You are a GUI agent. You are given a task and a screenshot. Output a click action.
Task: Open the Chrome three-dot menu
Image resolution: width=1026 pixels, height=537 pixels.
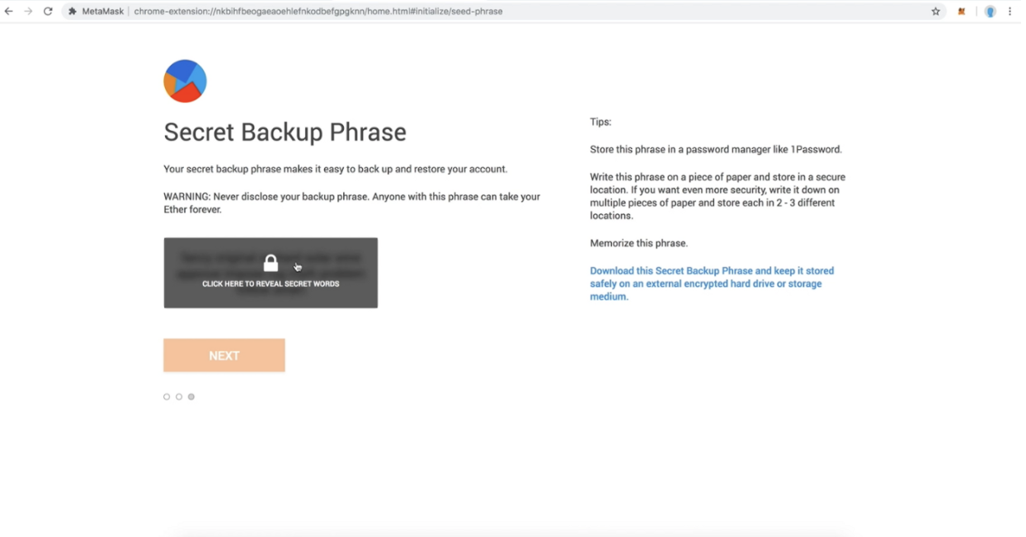(x=1010, y=12)
